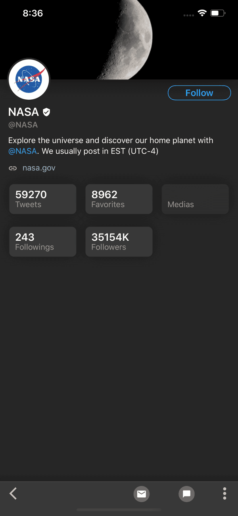The image size is (238, 516).
Task: Open the nasa.gov website link
Action: (39, 168)
